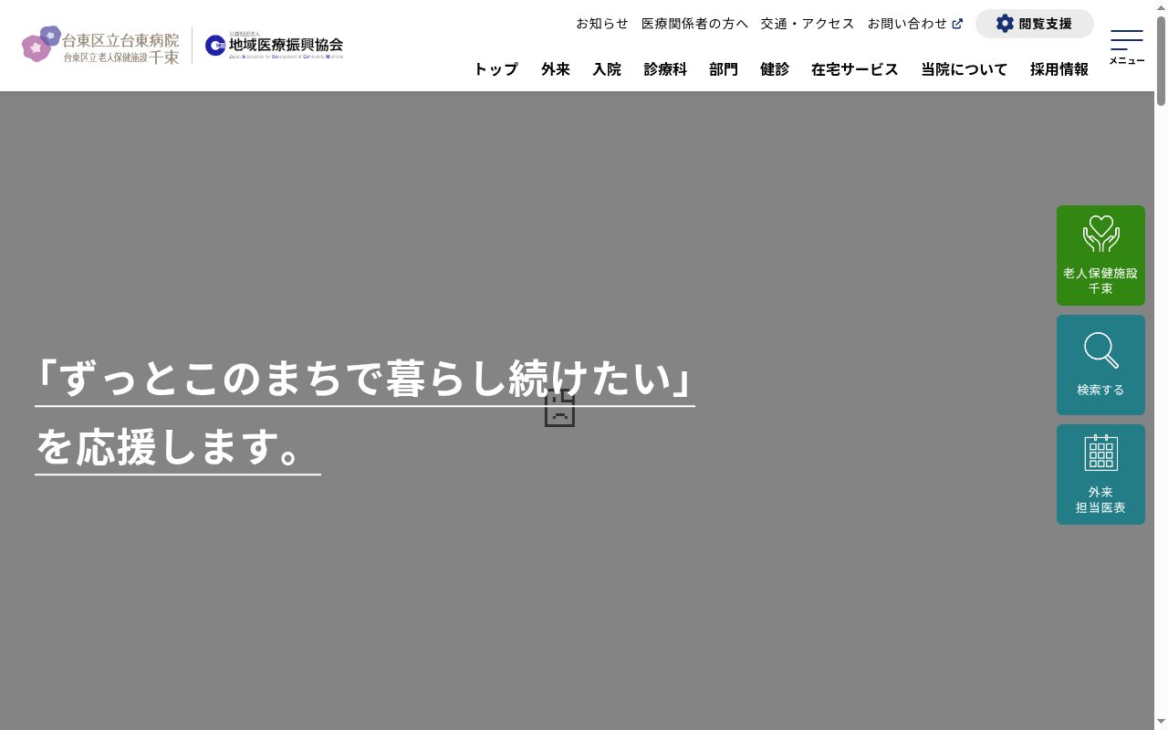Go to 医療関係者の方へ page
The image size is (1168, 730).
(x=694, y=24)
